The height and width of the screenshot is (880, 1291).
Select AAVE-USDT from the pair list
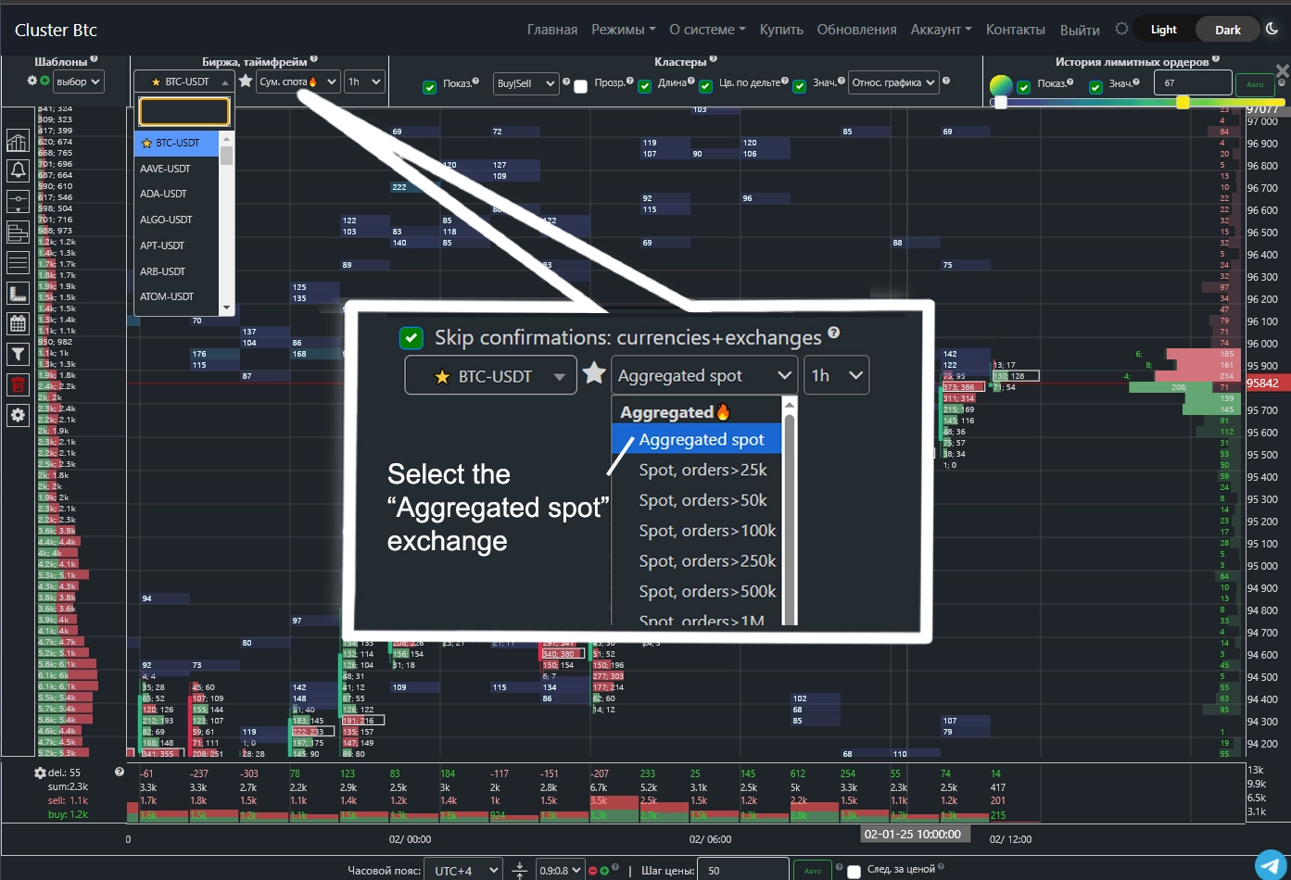click(x=165, y=169)
